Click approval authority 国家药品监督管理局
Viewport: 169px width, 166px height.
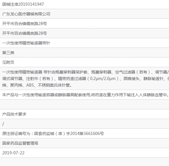[x=20, y=143]
